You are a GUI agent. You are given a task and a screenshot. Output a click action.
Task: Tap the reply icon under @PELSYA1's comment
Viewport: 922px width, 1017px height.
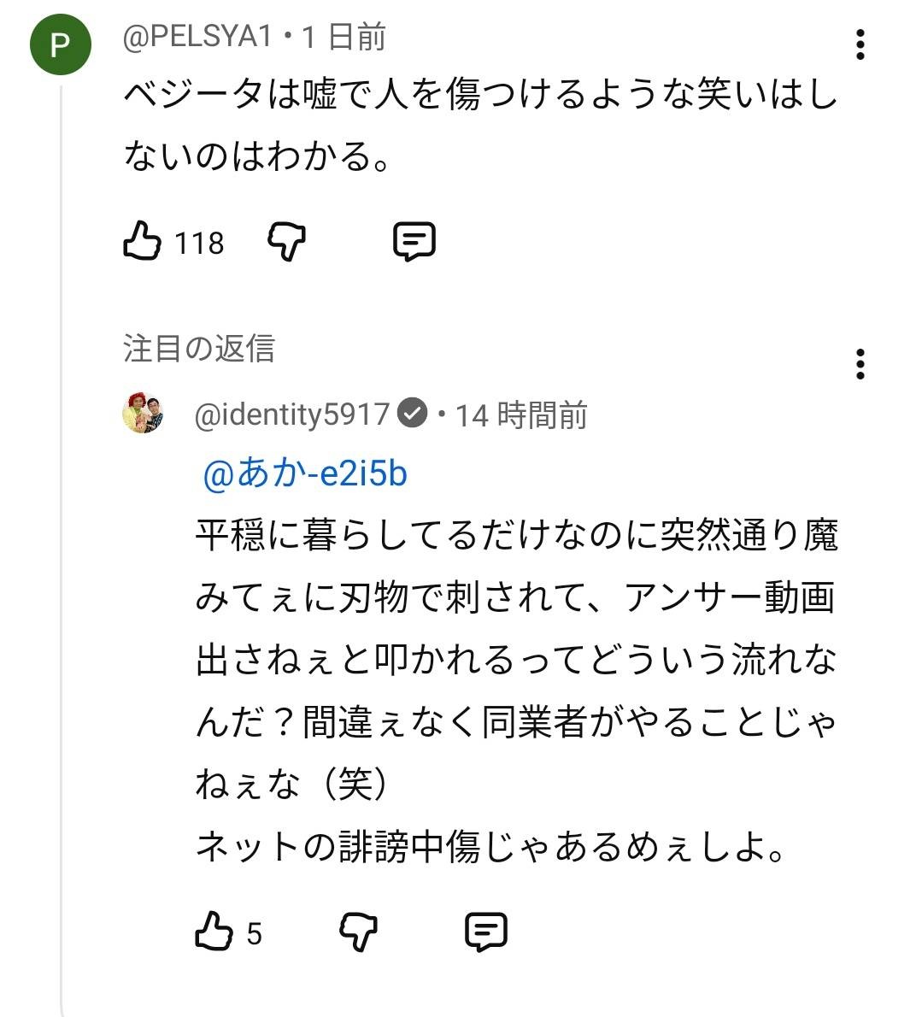pyautogui.click(x=414, y=242)
